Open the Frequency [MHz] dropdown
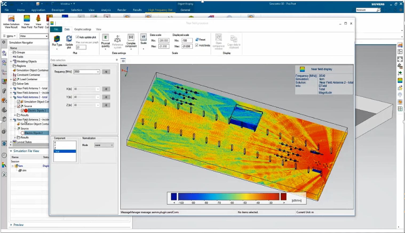The height and width of the screenshot is (233, 405). (98, 72)
